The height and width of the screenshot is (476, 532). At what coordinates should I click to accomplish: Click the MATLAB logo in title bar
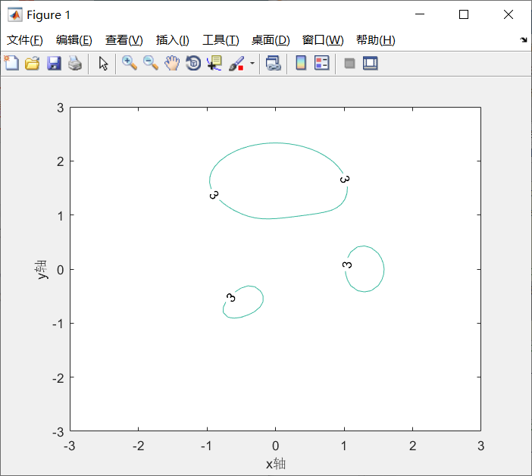pos(15,14)
